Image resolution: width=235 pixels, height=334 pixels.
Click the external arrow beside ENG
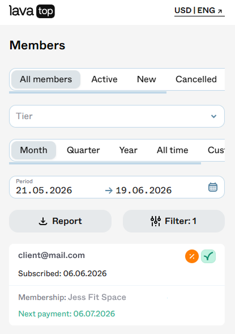[x=220, y=11]
